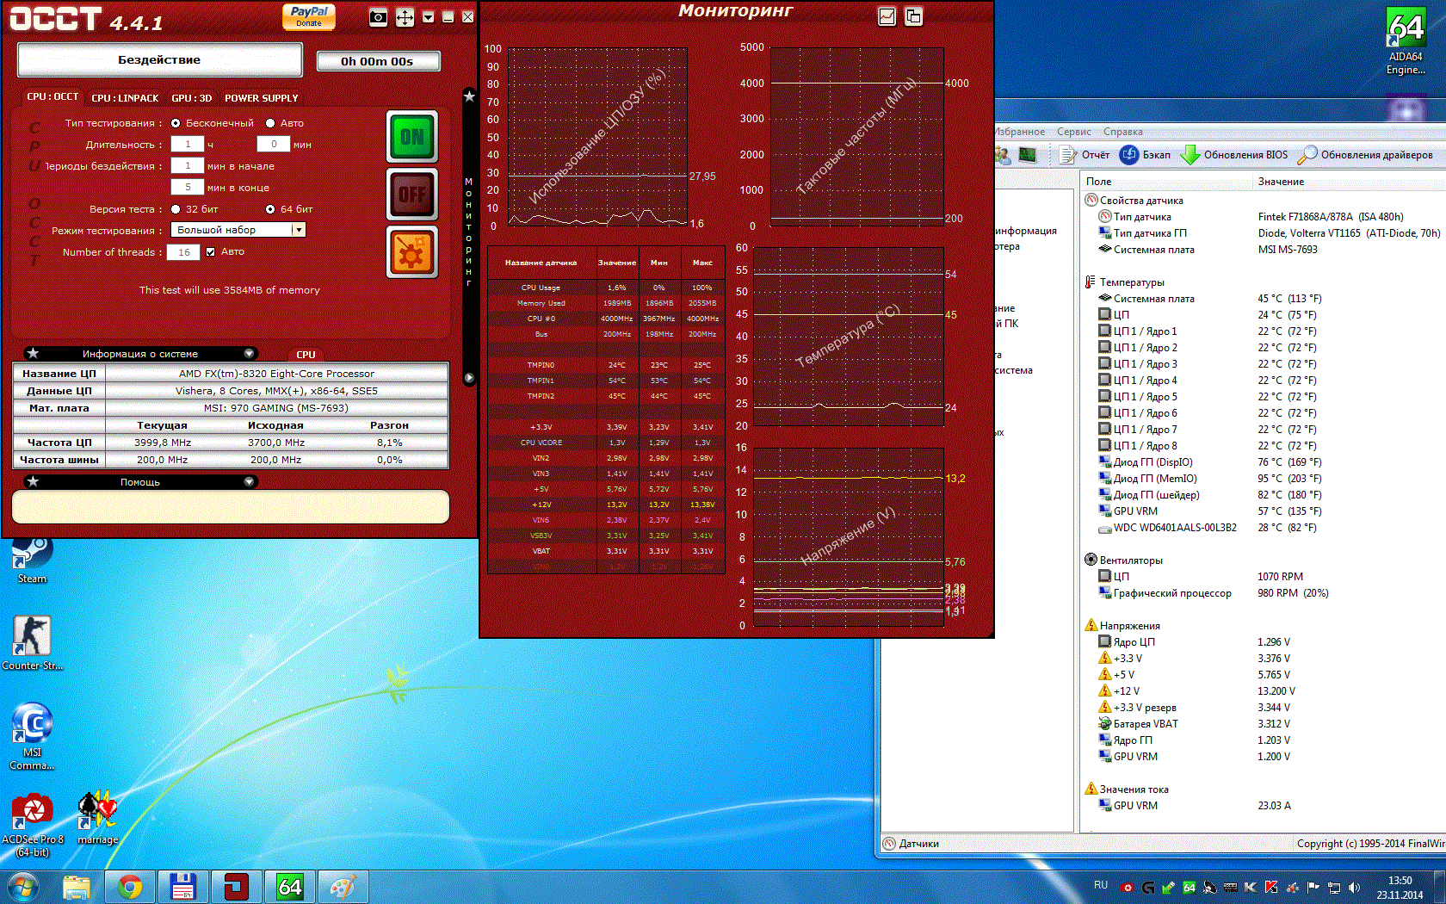The image size is (1446, 904).
Task: Collapse the Информация о системе section
Action: [249, 354]
